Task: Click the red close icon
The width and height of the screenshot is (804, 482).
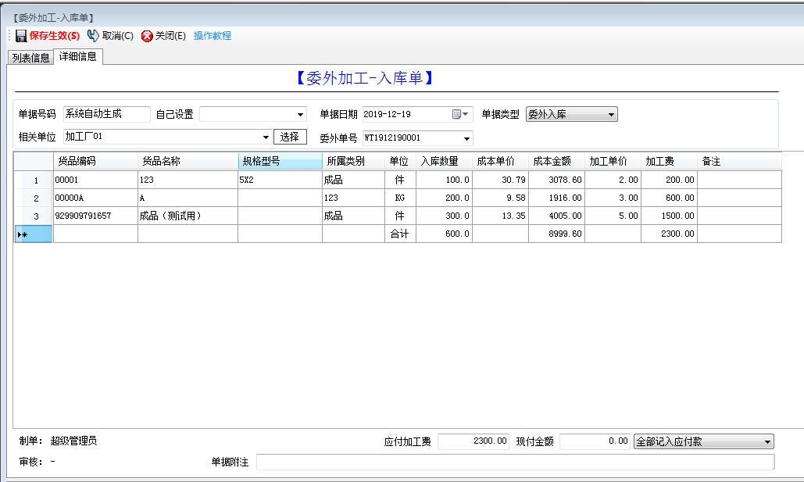Action: click(147, 36)
